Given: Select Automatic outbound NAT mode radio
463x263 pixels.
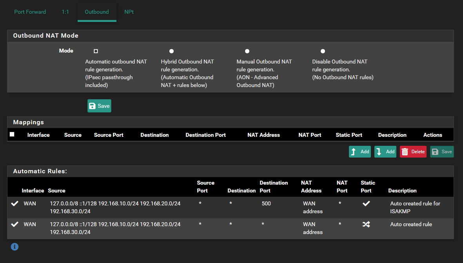Looking at the screenshot, I should point(96,51).
